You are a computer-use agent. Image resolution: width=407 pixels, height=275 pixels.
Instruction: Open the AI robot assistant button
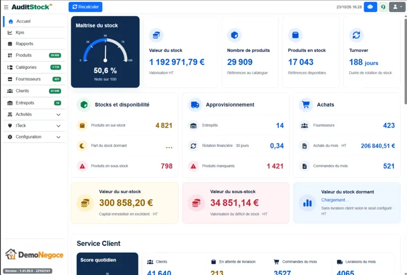click(370, 7)
